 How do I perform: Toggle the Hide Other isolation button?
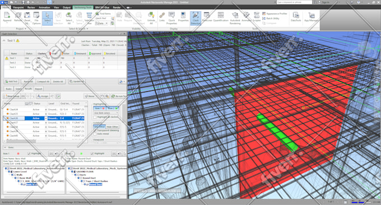112,127
